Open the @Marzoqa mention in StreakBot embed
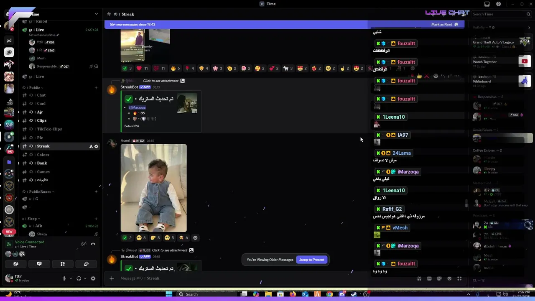The width and height of the screenshot is (535, 301). click(137, 107)
